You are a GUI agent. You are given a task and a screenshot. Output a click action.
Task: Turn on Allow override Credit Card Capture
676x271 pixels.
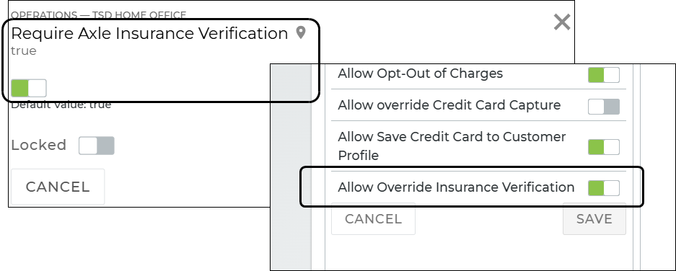click(x=604, y=107)
